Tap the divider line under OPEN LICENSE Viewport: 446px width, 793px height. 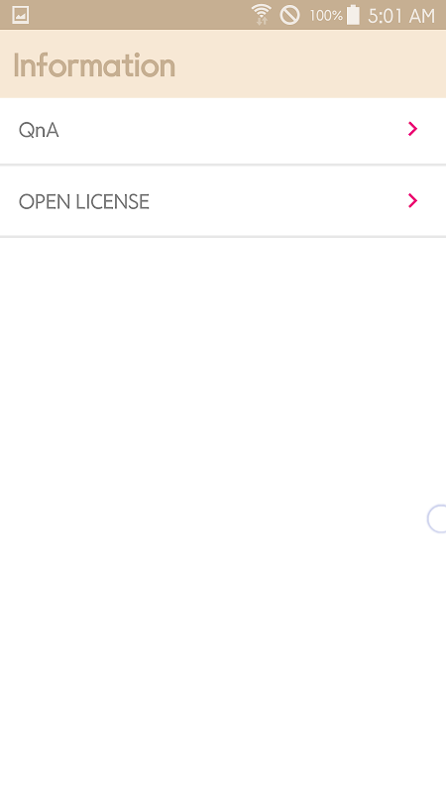click(223, 236)
